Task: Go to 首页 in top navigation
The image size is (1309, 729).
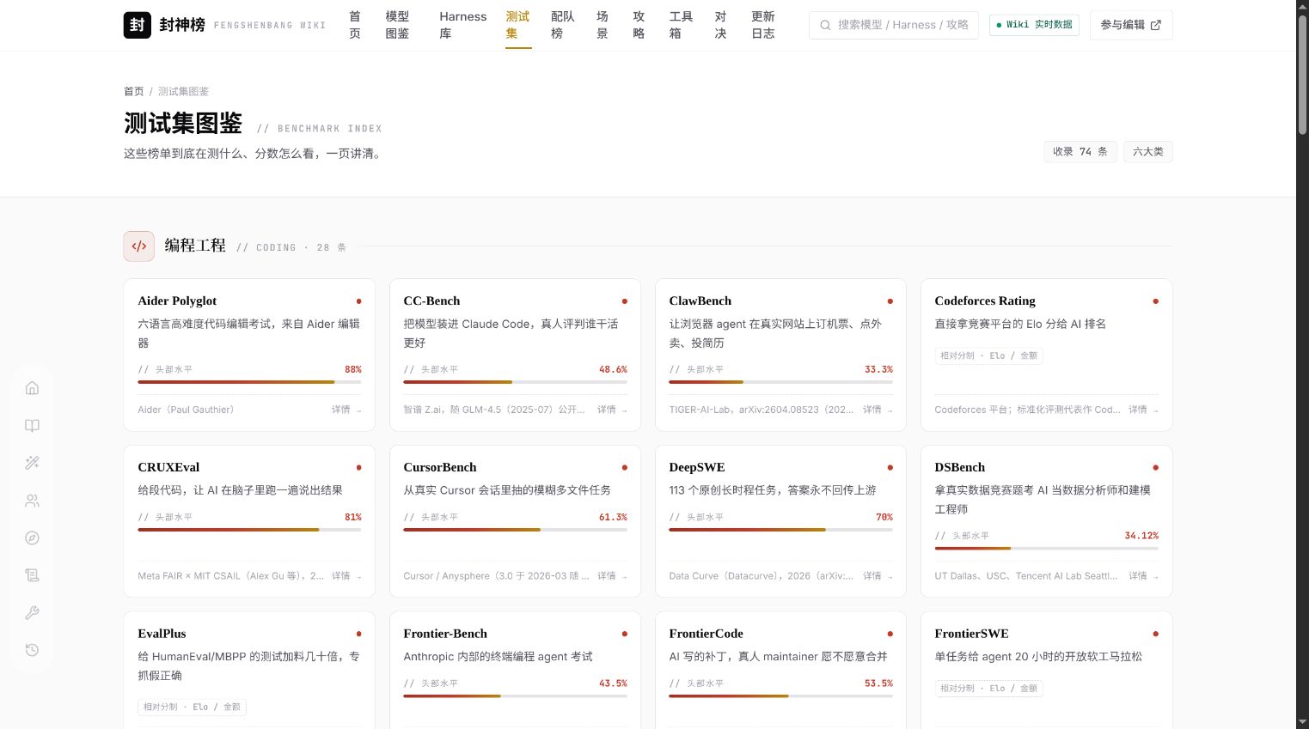Action: coord(355,25)
